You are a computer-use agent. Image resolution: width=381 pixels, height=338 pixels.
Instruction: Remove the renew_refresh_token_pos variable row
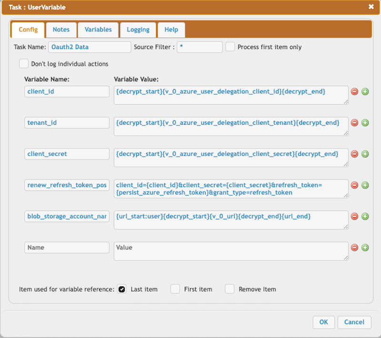[354, 185]
